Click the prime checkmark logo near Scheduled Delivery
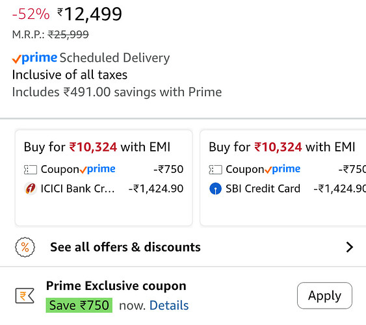The width and height of the screenshot is (366, 325). pyautogui.click(x=34, y=58)
